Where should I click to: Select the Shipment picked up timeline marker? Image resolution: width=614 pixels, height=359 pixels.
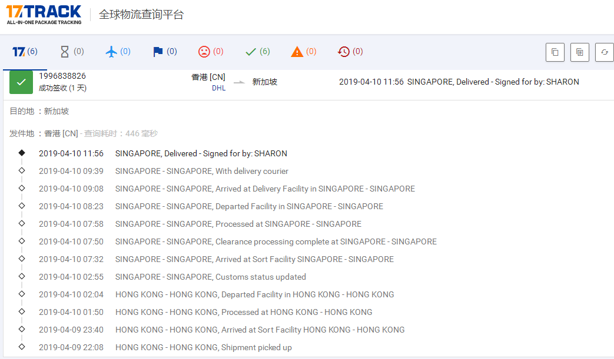(x=22, y=347)
